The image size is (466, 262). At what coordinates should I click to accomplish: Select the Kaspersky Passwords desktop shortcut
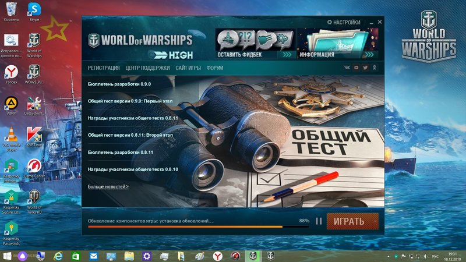coord(11,233)
